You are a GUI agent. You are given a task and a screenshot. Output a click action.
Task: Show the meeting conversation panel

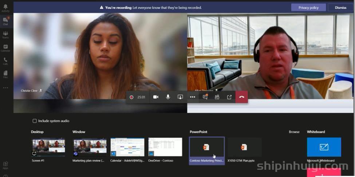click(x=205, y=97)
